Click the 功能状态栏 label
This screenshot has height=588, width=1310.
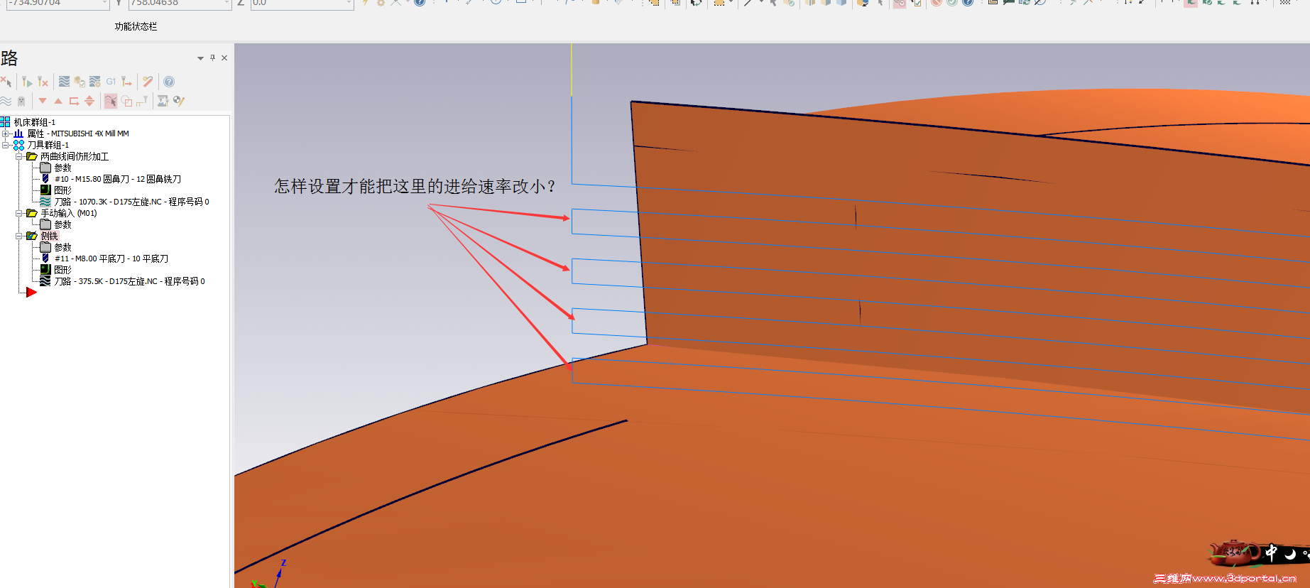(136, 26)
